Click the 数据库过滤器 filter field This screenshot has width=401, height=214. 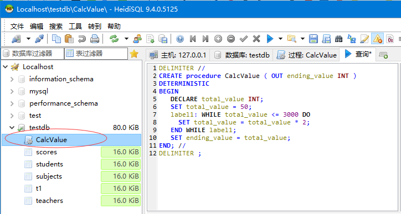coord(33,54)
